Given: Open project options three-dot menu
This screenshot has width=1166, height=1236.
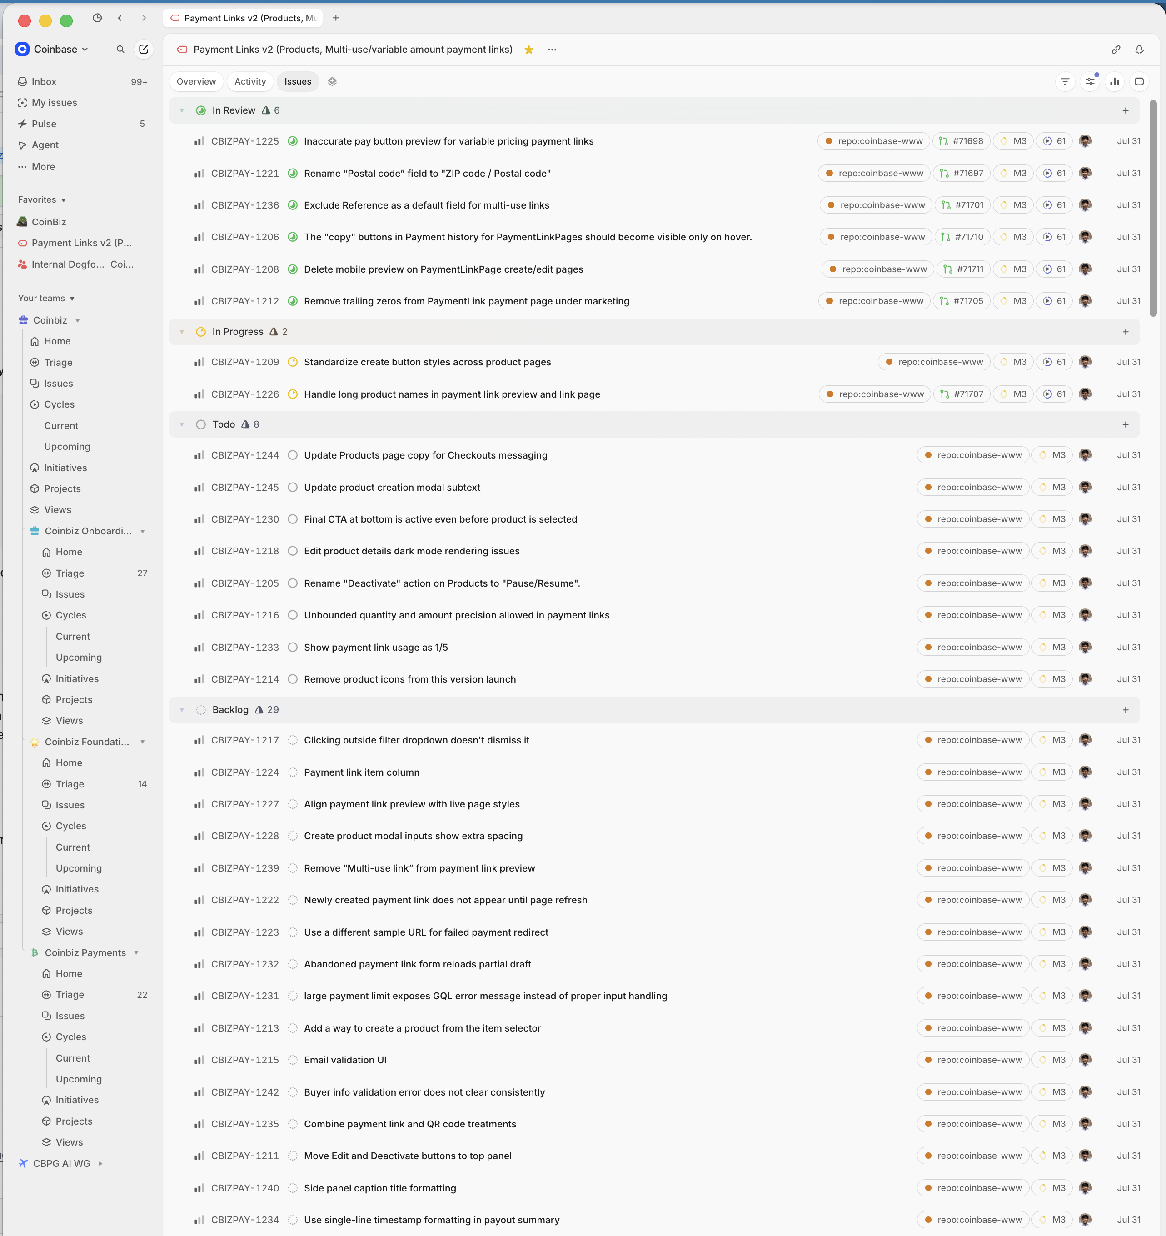Looking at the screenshot, I should (x=552, y=50).
